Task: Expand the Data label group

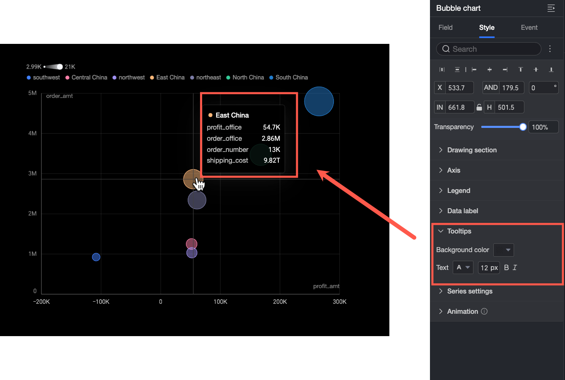Action: tap(497, 211)
